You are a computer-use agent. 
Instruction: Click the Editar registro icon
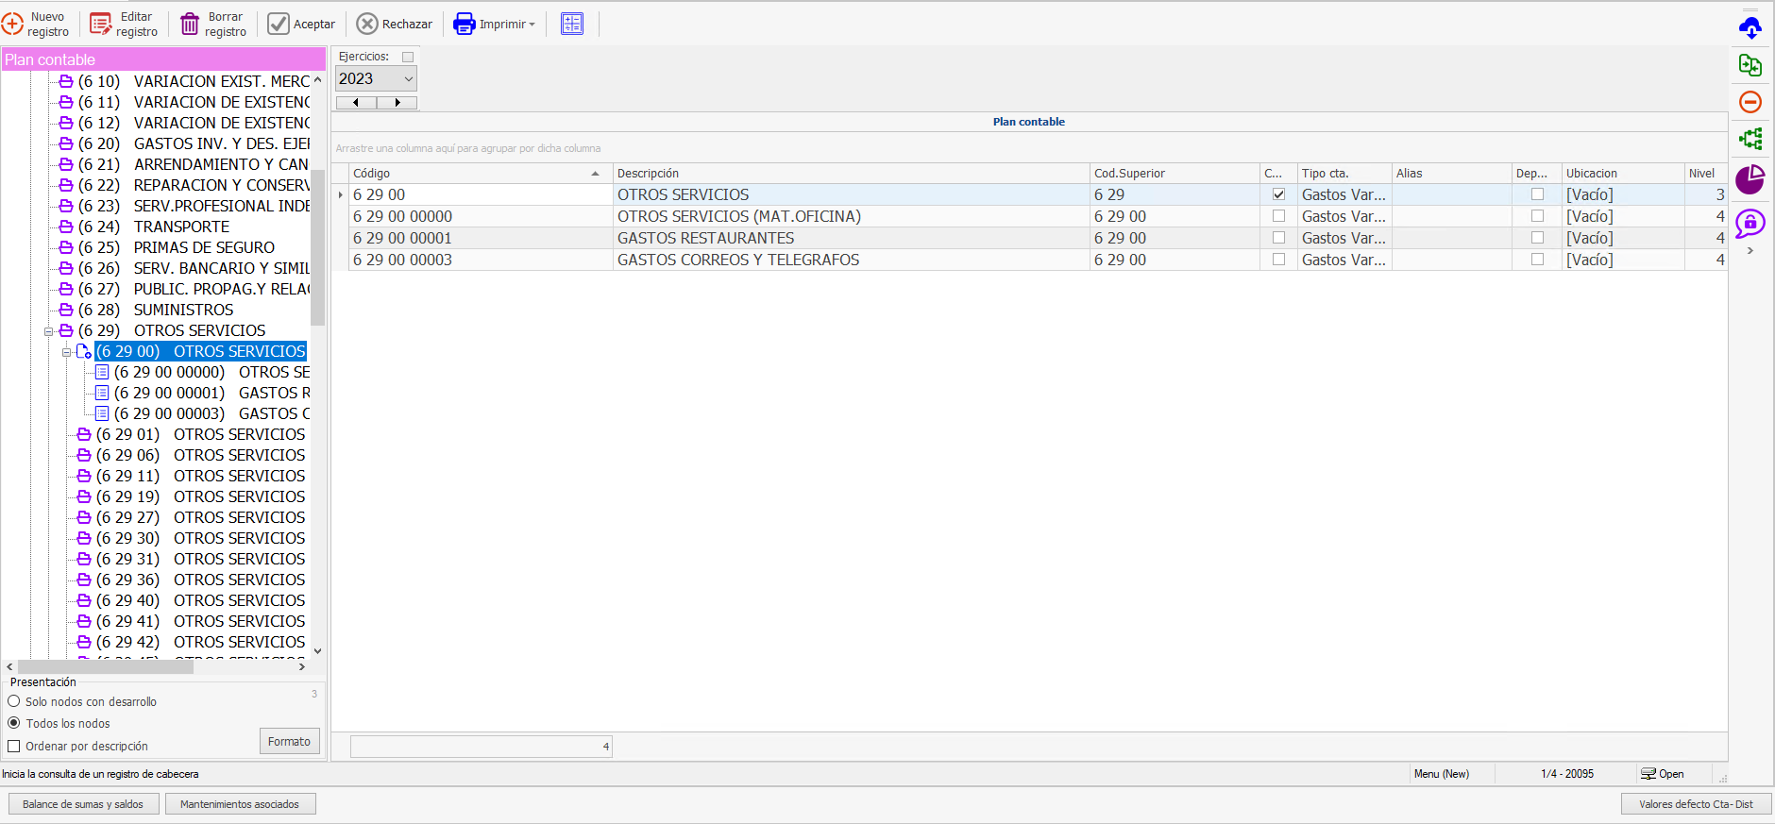(101, 25)
